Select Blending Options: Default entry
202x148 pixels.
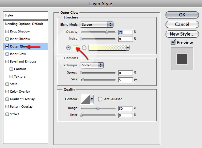coord(26,24)
